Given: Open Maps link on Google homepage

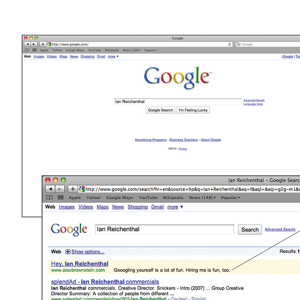Looking at the screenshot, I should (63, 56).
